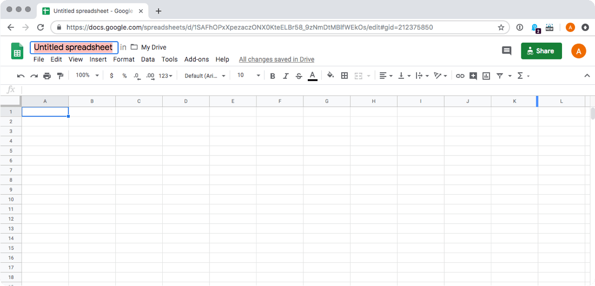Select the Paint format roller icon
The height and width of the screenshot is (286, 595).
(x=60, y=76)
